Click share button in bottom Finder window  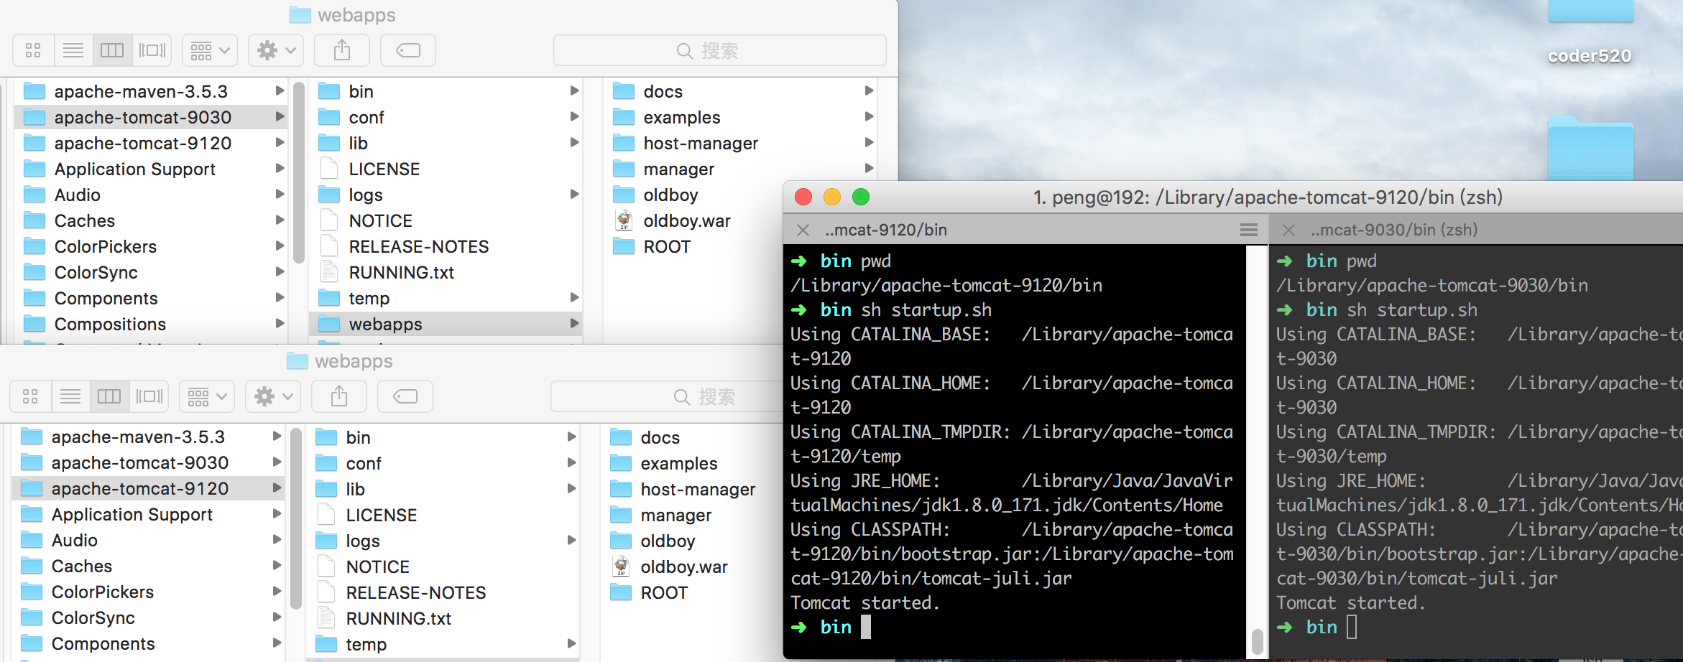[x=339, y=396]
